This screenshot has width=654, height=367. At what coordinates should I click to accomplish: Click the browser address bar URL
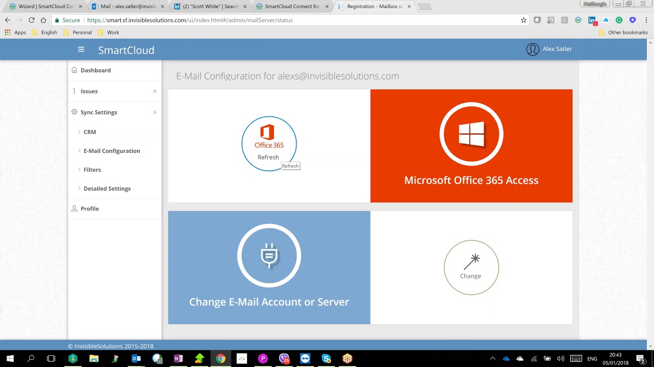click(190, 20)
